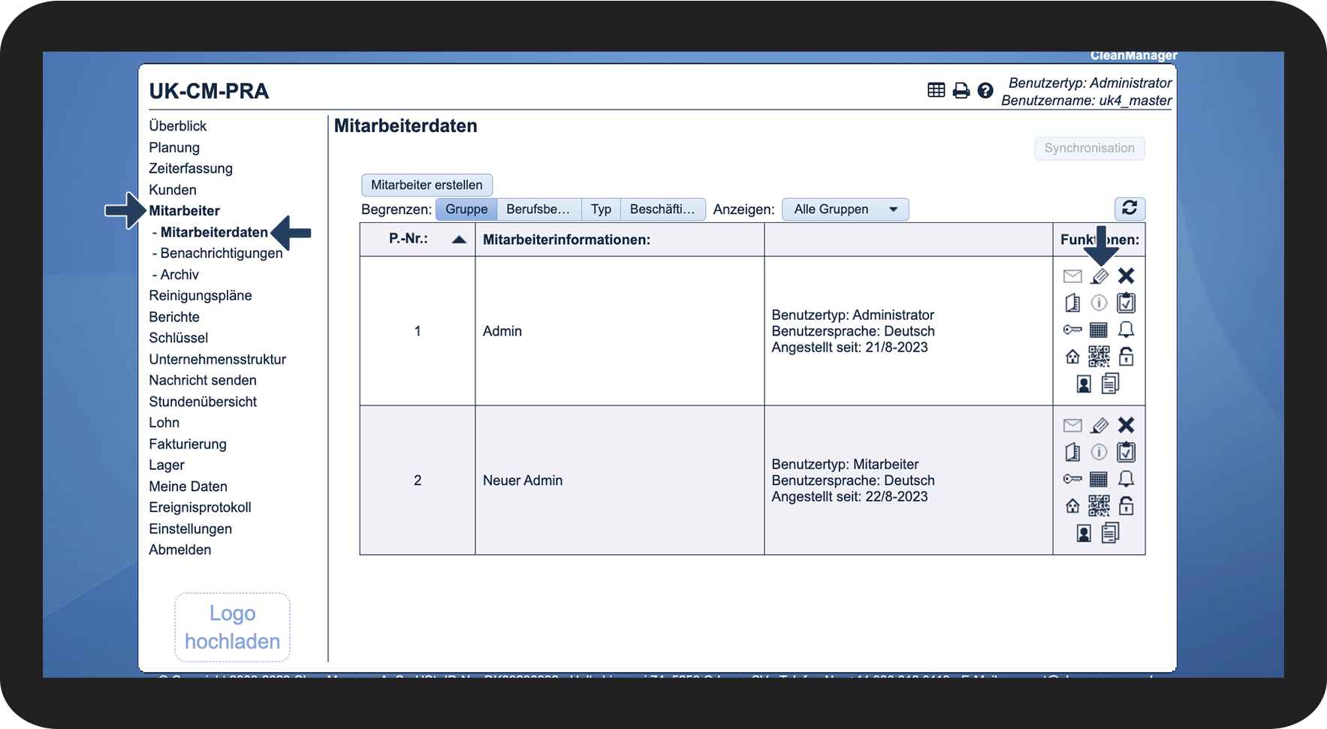Open the notification bell for Admin
Screen dimensions: 1327x729
click(1126, 330)
